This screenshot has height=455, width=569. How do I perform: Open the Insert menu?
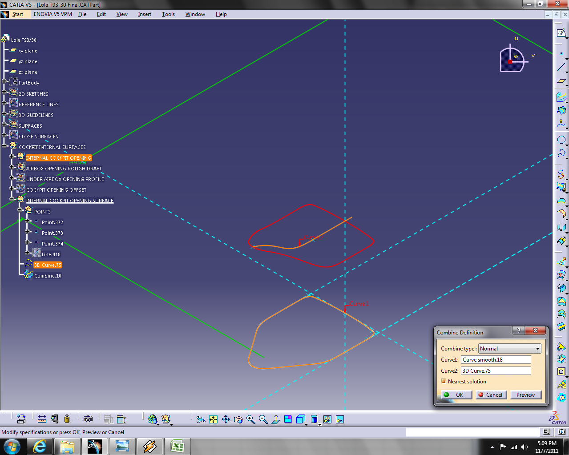coord(145,14)
